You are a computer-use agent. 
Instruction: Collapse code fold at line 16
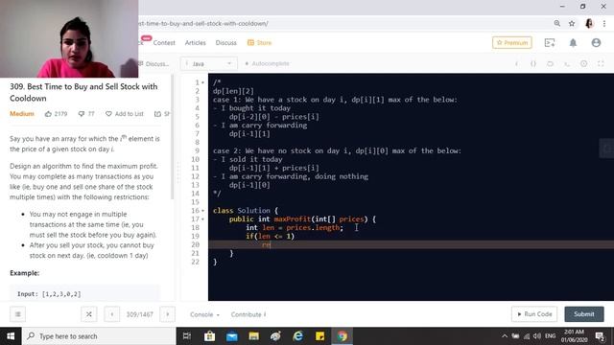[202, 211]
